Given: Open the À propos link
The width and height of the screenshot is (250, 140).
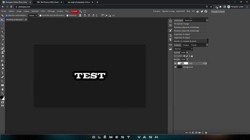Looking at the screenshot, I should pos(157,11).
